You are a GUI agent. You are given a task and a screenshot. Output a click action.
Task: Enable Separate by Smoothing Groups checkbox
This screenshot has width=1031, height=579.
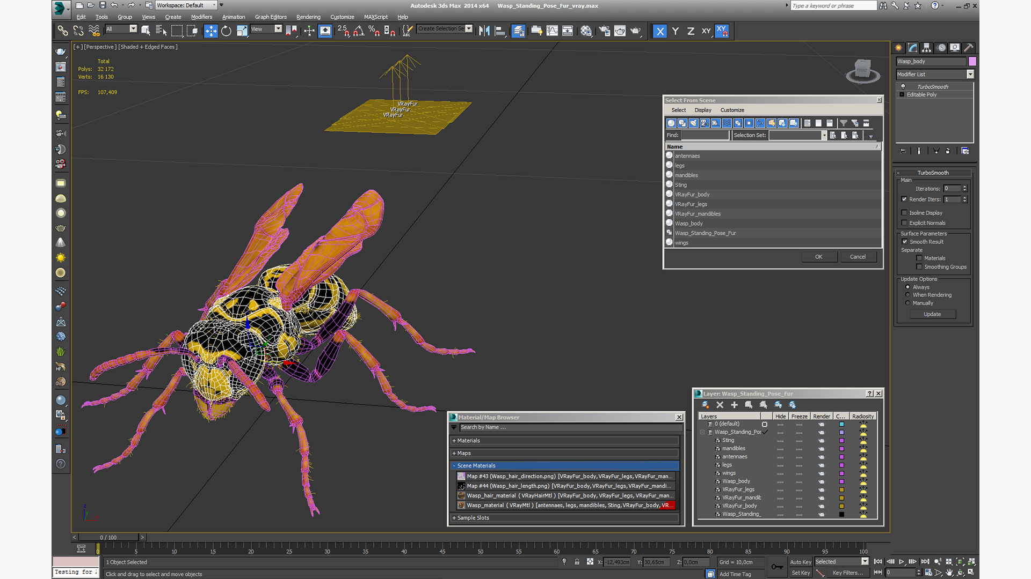(x=919, y=267)
